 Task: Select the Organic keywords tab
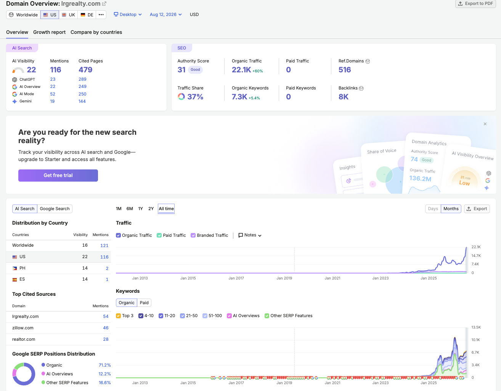tap(127, 303)
